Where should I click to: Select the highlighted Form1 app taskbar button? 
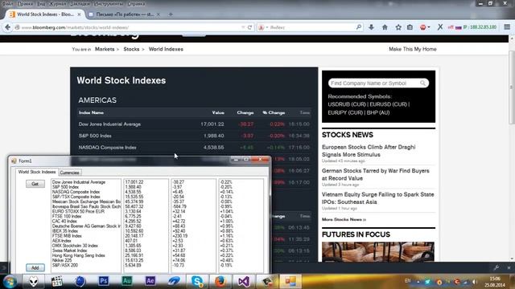point(290,282)
